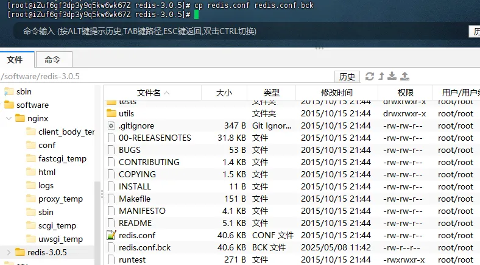Sort by 权限 column header

tap(405, 93)
